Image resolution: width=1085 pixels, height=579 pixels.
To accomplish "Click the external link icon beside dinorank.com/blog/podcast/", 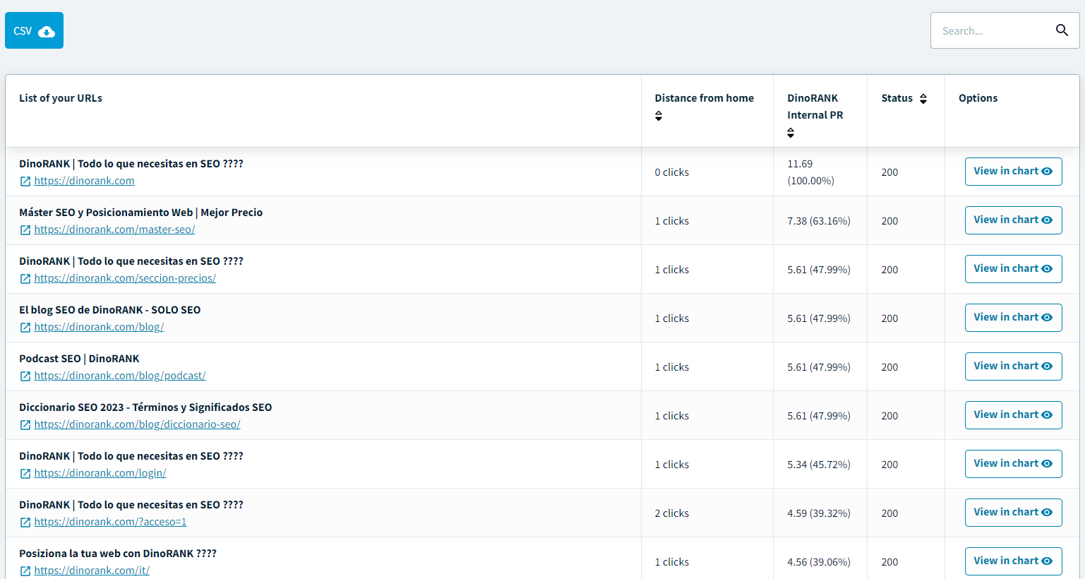I will tap(25, 376).
